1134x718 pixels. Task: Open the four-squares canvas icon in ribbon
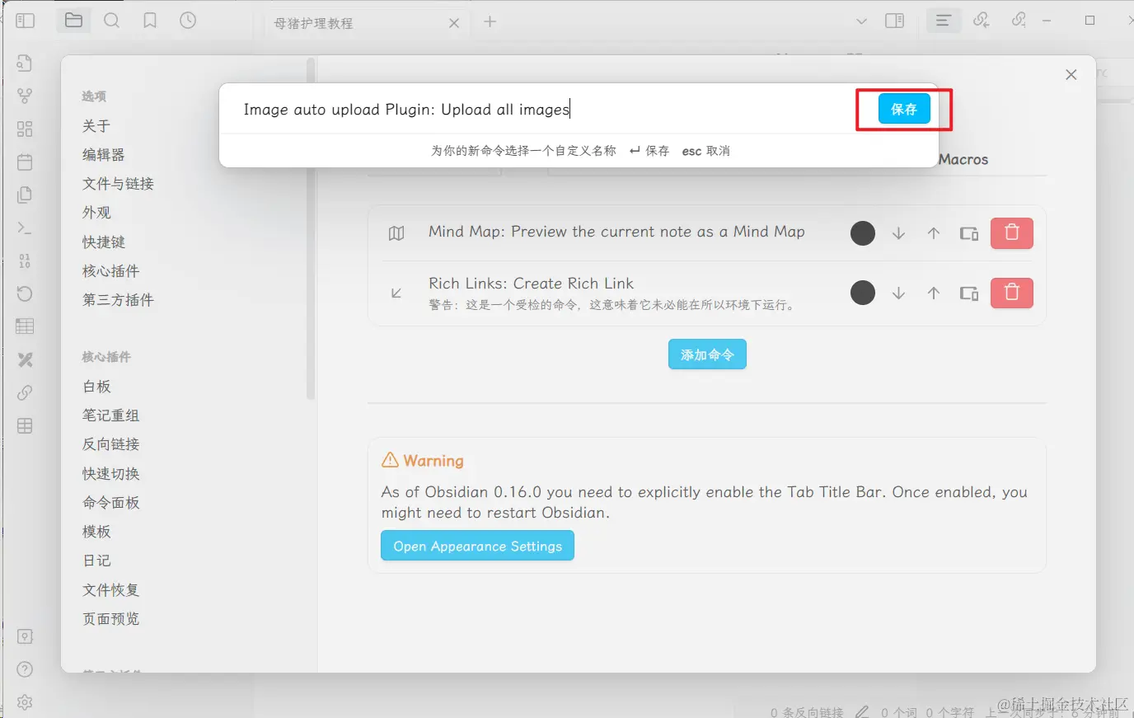(25, 129)
